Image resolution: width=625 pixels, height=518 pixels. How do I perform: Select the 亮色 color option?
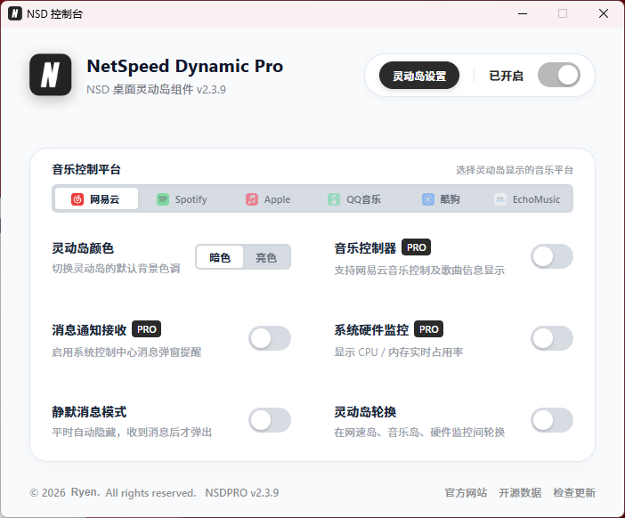[x=266, y=257]
